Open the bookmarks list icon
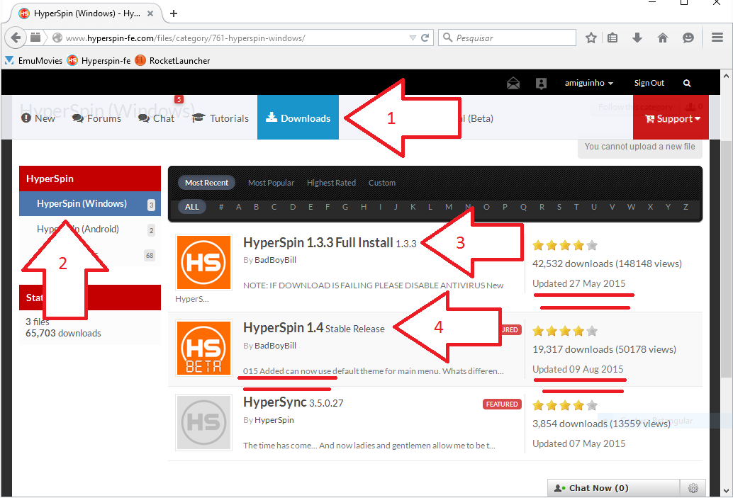Image resolution: width=733 pixels, height=498 pixels. (x=612, y=38)
